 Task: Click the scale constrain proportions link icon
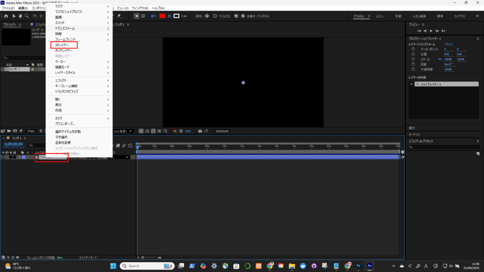(440, 59)
